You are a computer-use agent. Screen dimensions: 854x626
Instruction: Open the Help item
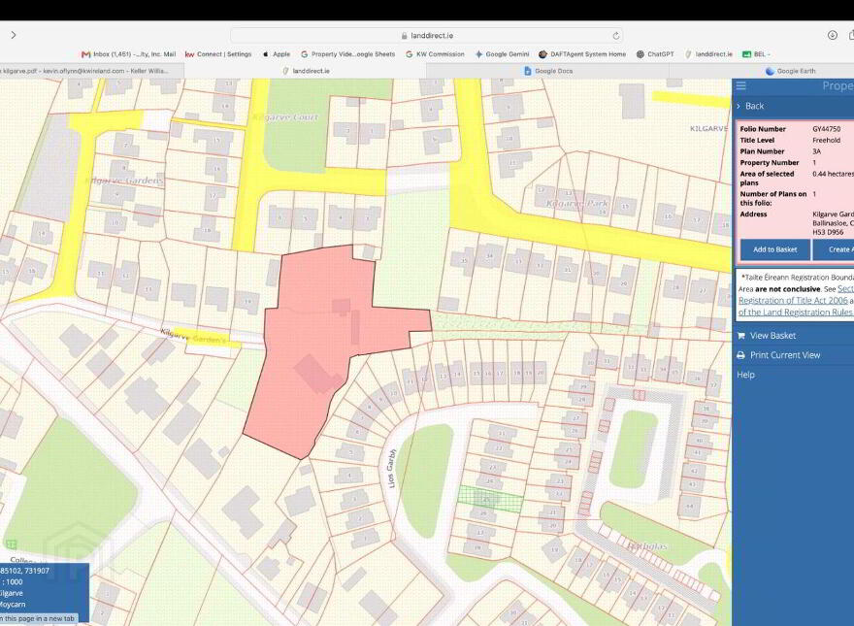tap(745, 375)
